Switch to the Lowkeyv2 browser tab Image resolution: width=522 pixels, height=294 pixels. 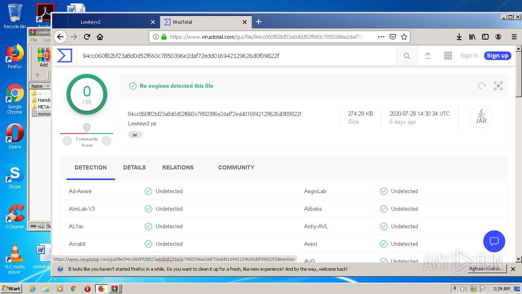tap(113, 22)
